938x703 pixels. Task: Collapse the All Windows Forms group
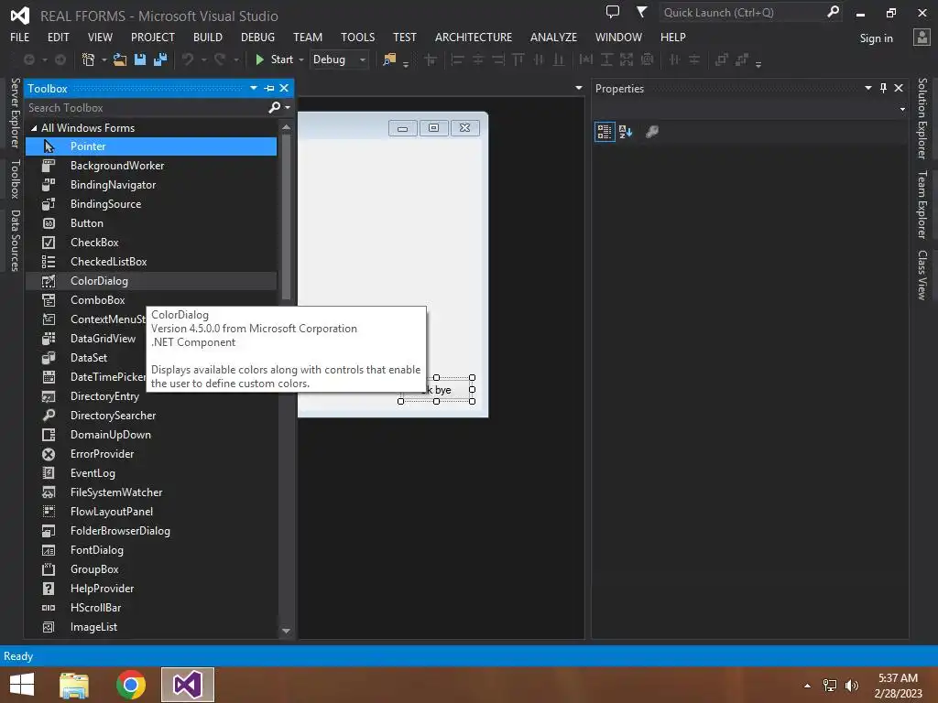[x=34, y=128]
